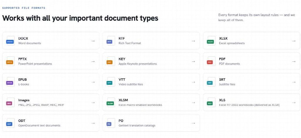Click the 'Every format keeps its own layout rules' text

pos(256,17)
